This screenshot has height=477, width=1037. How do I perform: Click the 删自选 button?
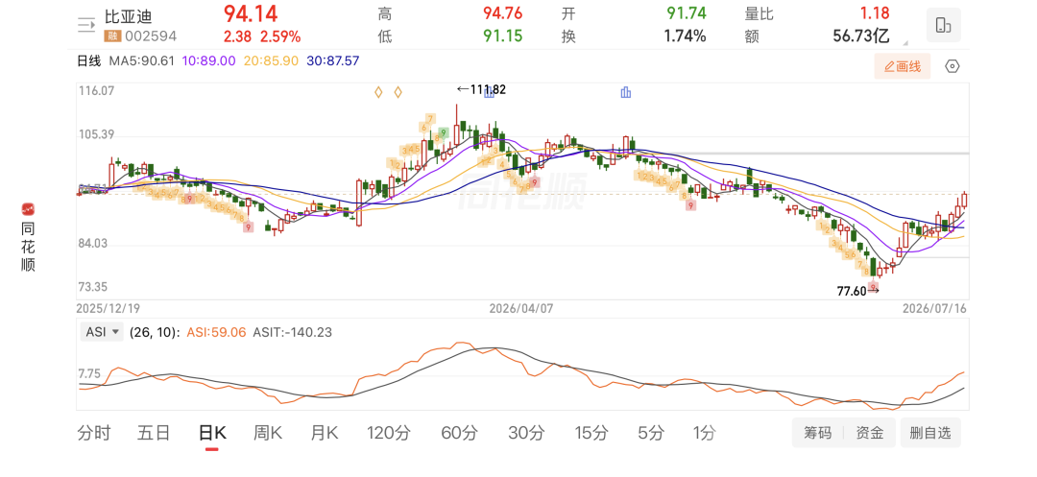pyautogui.click(x=929, y=433)
